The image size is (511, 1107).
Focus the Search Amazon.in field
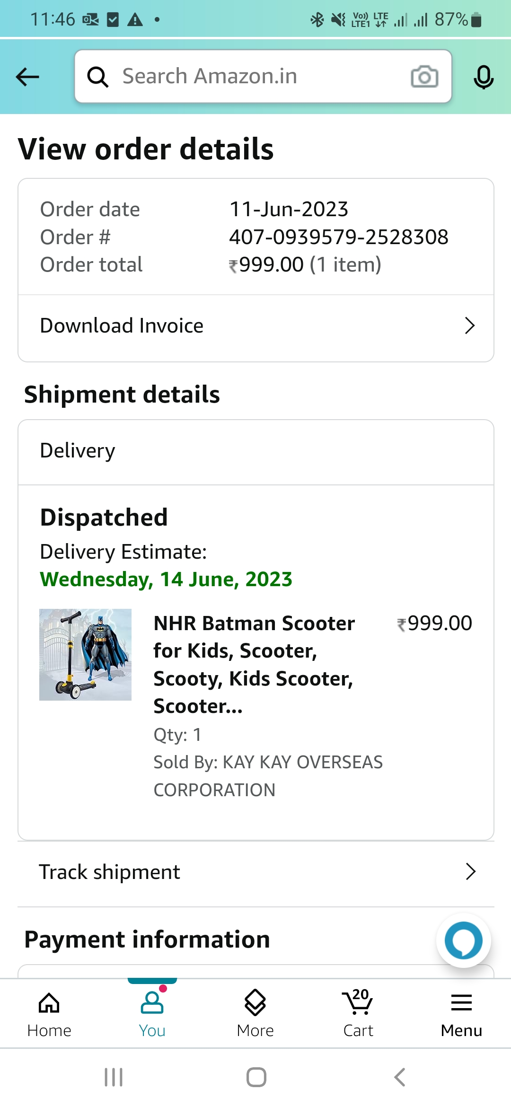pyautogui.click(x=255, y=77)
